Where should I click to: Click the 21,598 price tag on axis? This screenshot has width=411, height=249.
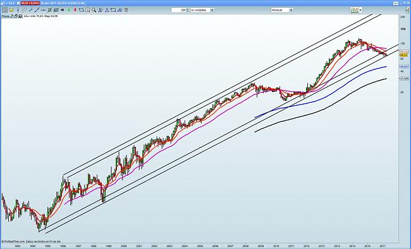click(x=404, y=78)
